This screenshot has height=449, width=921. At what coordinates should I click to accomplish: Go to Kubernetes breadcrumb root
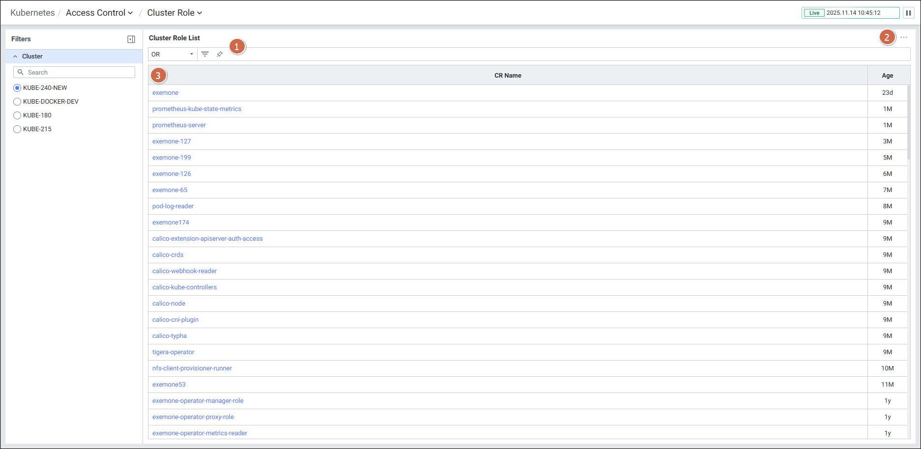[32, 13]
